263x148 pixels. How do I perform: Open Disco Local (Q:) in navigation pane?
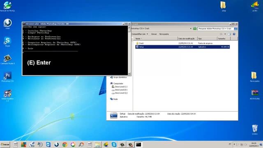tap(120, 93)
